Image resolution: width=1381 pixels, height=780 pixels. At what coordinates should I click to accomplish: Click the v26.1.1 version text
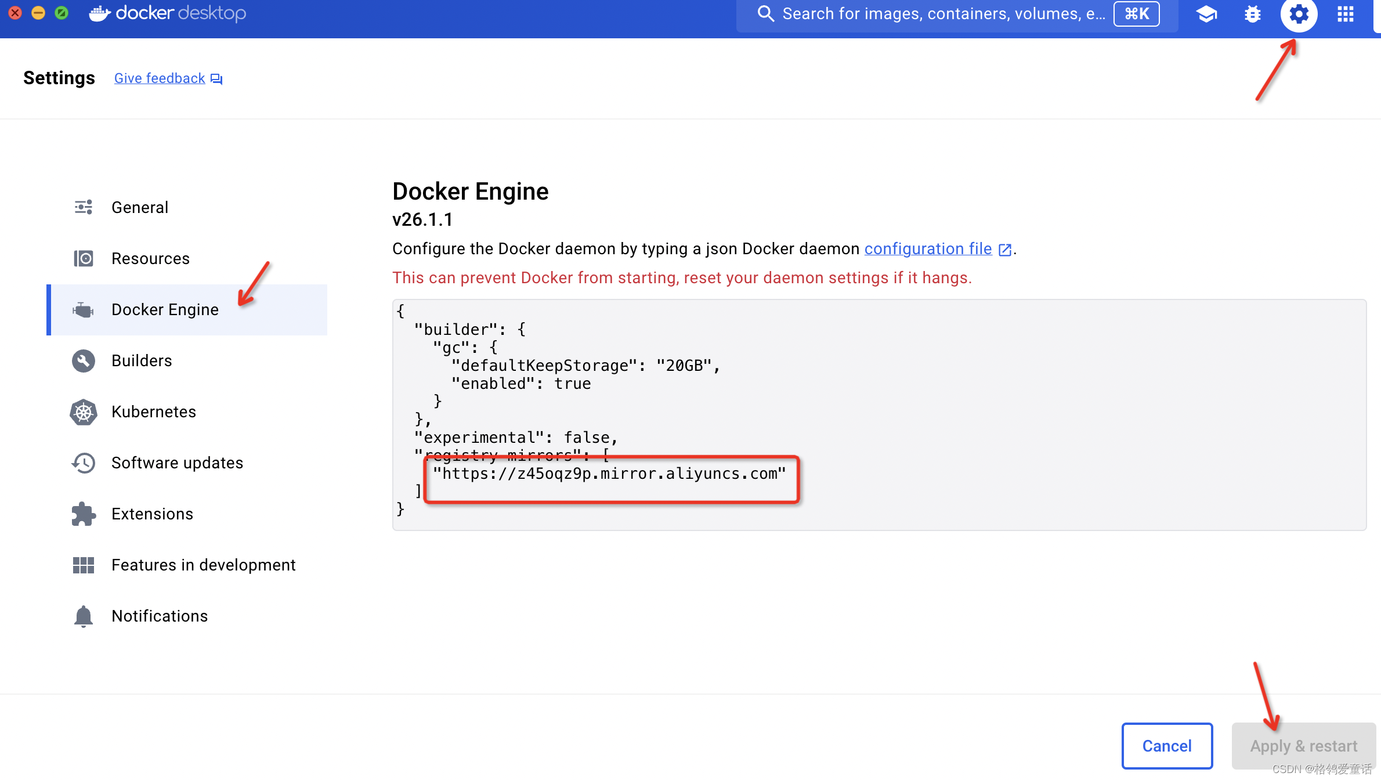coord(422,220)
